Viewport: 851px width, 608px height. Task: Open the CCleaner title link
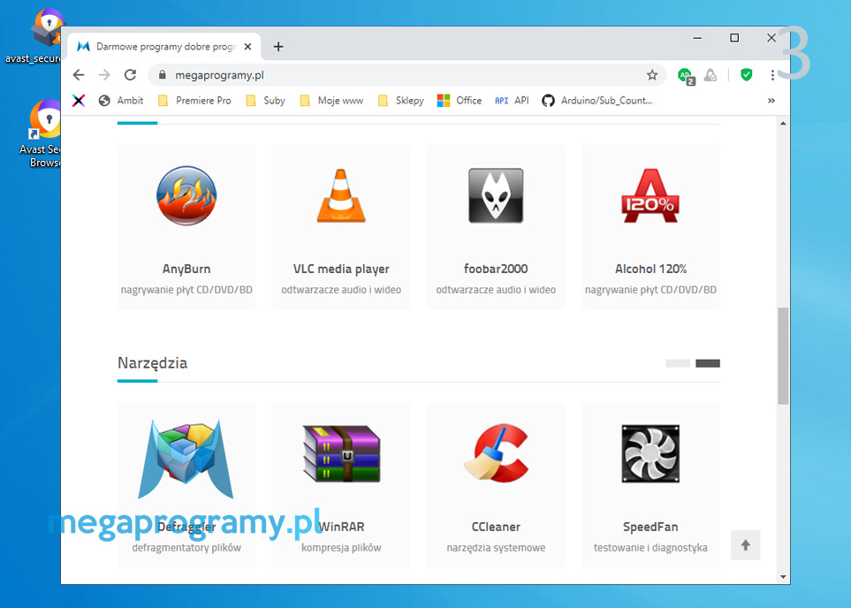tap(496, 527)
